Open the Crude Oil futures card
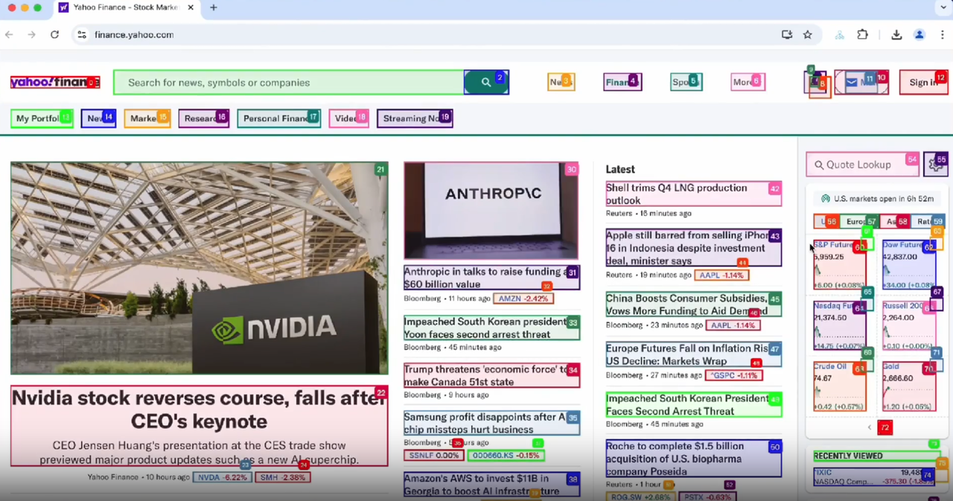 click(x=840, y=386)
